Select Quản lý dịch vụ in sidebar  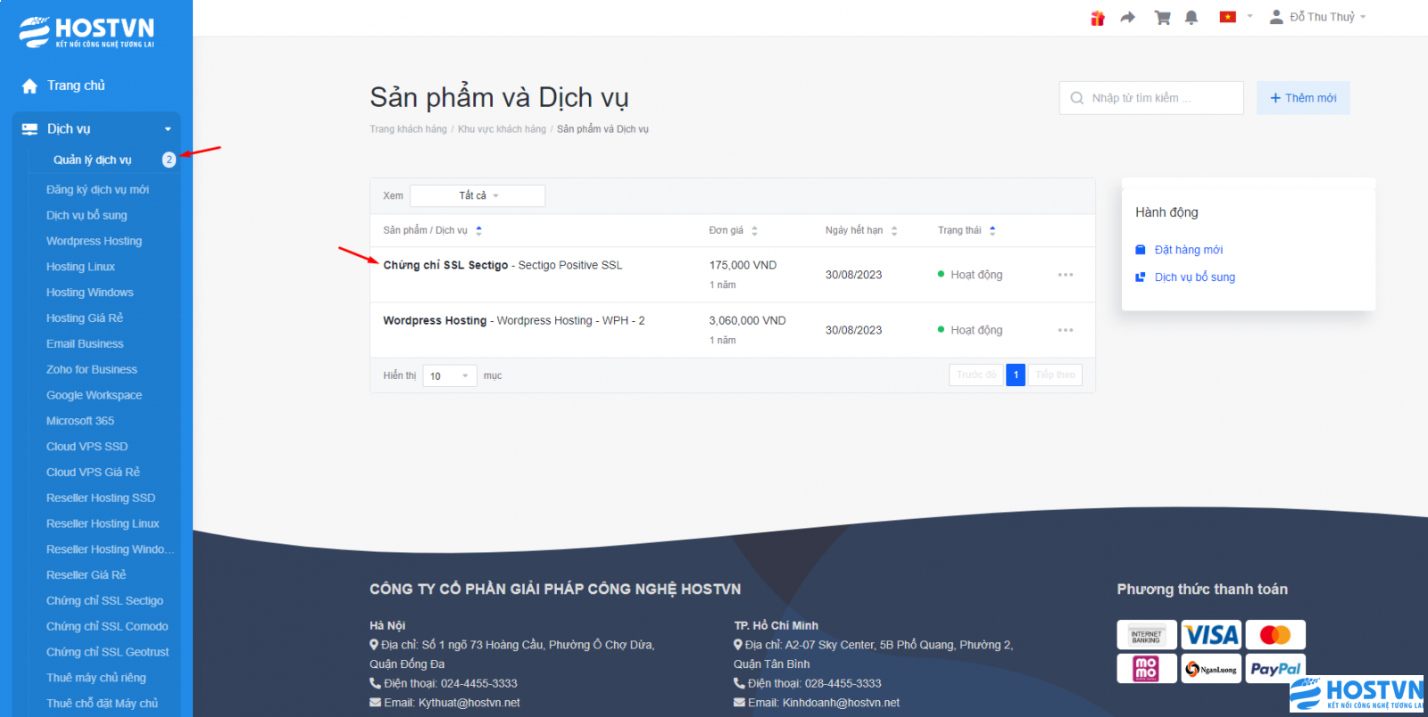point(92,160)
